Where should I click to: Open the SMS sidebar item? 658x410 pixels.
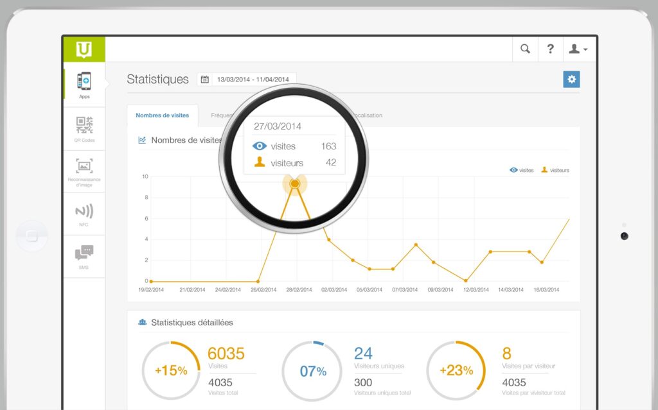click(84, 256)
